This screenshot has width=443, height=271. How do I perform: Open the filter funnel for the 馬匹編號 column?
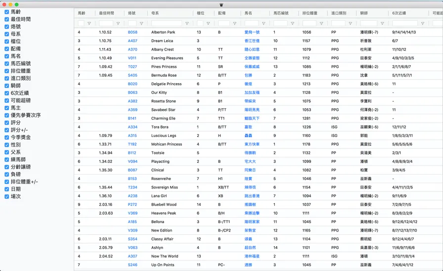click(292, 23)
